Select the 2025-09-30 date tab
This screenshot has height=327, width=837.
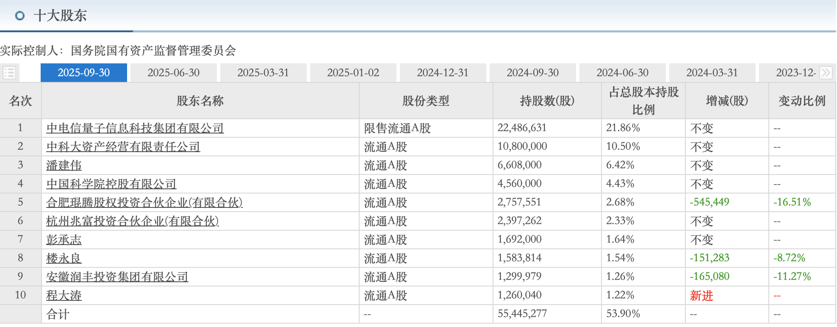click(83, 73)
